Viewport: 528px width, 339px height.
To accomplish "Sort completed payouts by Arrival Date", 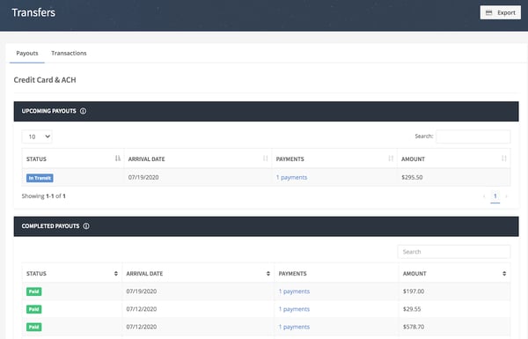I will point(268,274).
